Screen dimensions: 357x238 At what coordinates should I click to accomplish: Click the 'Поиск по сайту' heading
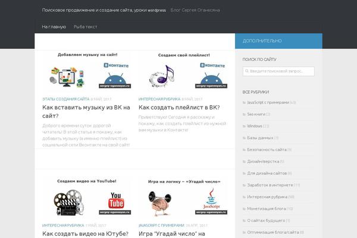[x=259, y=59]
